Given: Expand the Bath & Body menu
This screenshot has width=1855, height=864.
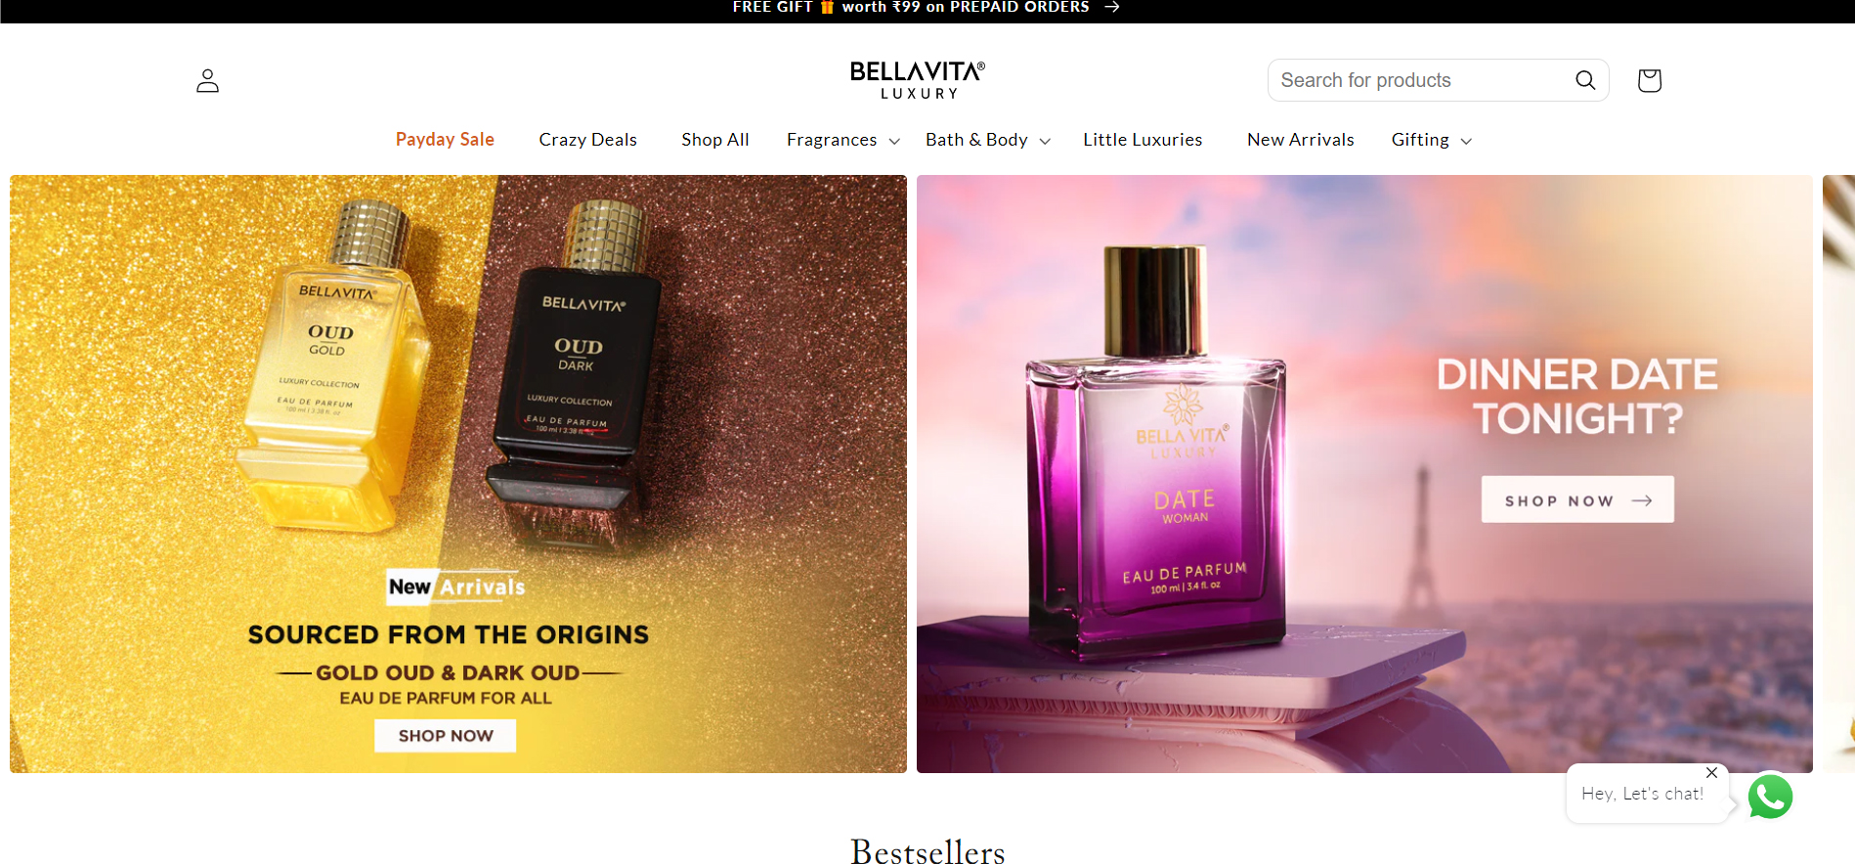Looking at the screenshot, I should 988,140.
